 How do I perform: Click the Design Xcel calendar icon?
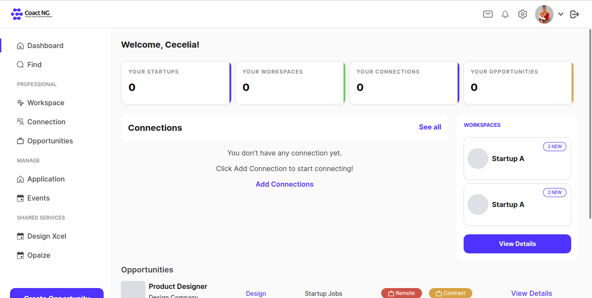coord(20,236)
